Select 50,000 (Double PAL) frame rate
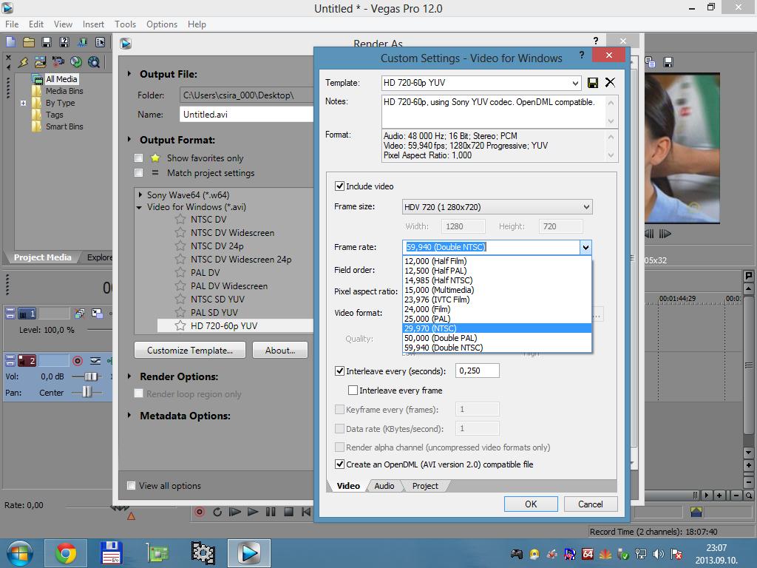This screenshot has width=757, height=568. click(x=498, y=338)
